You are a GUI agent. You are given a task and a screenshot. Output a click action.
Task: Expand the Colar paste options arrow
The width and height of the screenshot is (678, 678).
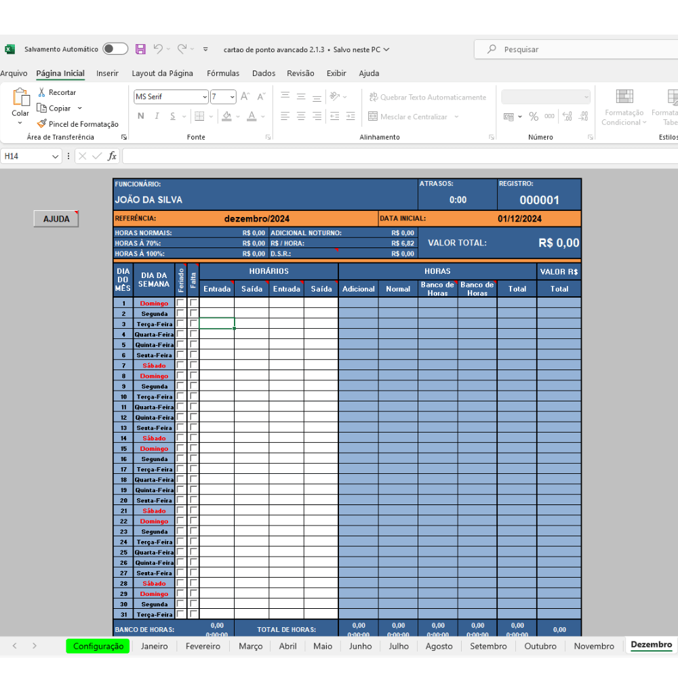(20, 123)
